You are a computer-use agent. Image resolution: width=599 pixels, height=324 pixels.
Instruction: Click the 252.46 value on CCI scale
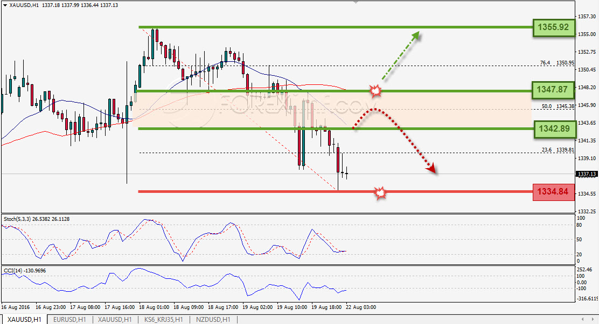tap(584, 270)
